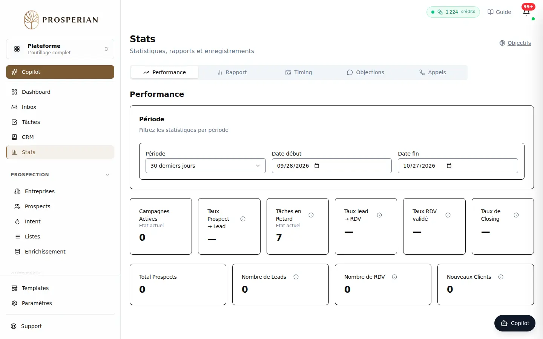The width and height of the screenshot is (543, 339).
Task: Click info icon next to Nombre de Leads
Action: pyautogui.click(x=296, y=277)
